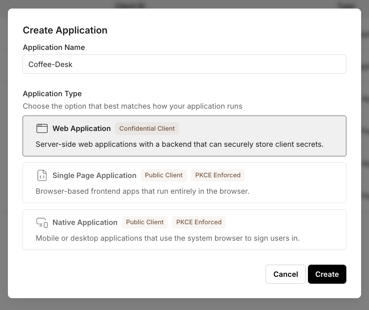The image size is (369, 310).
Task: Click the Web Application description text
Action: click(x=179, y=144)
